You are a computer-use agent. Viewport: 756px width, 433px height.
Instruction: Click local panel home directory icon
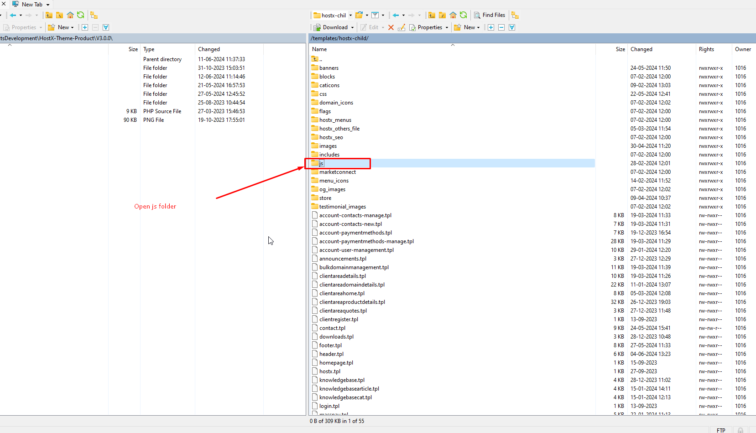point(70,15)
